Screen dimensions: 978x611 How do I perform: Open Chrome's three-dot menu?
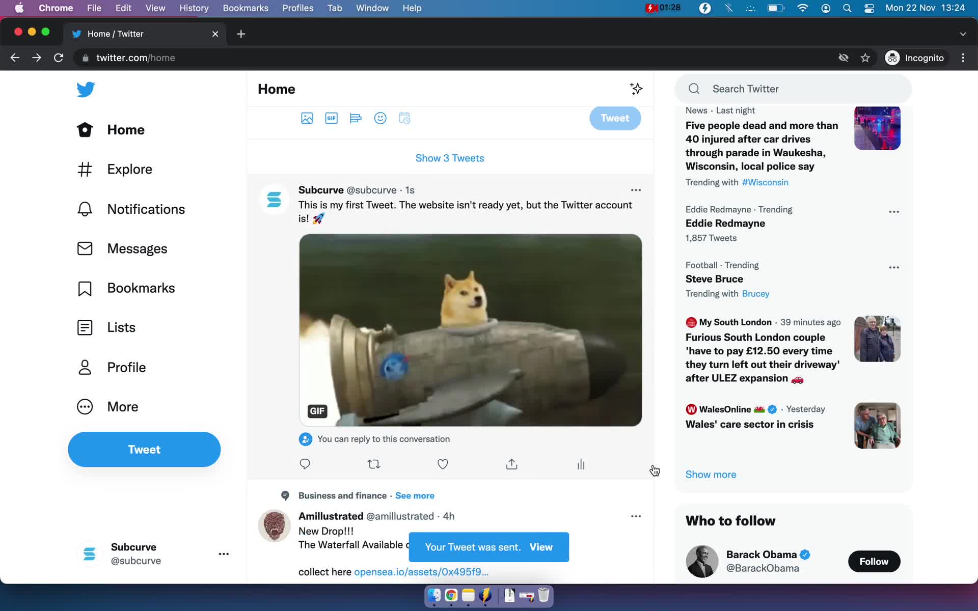pyautogui.click(x=963, y=58)
